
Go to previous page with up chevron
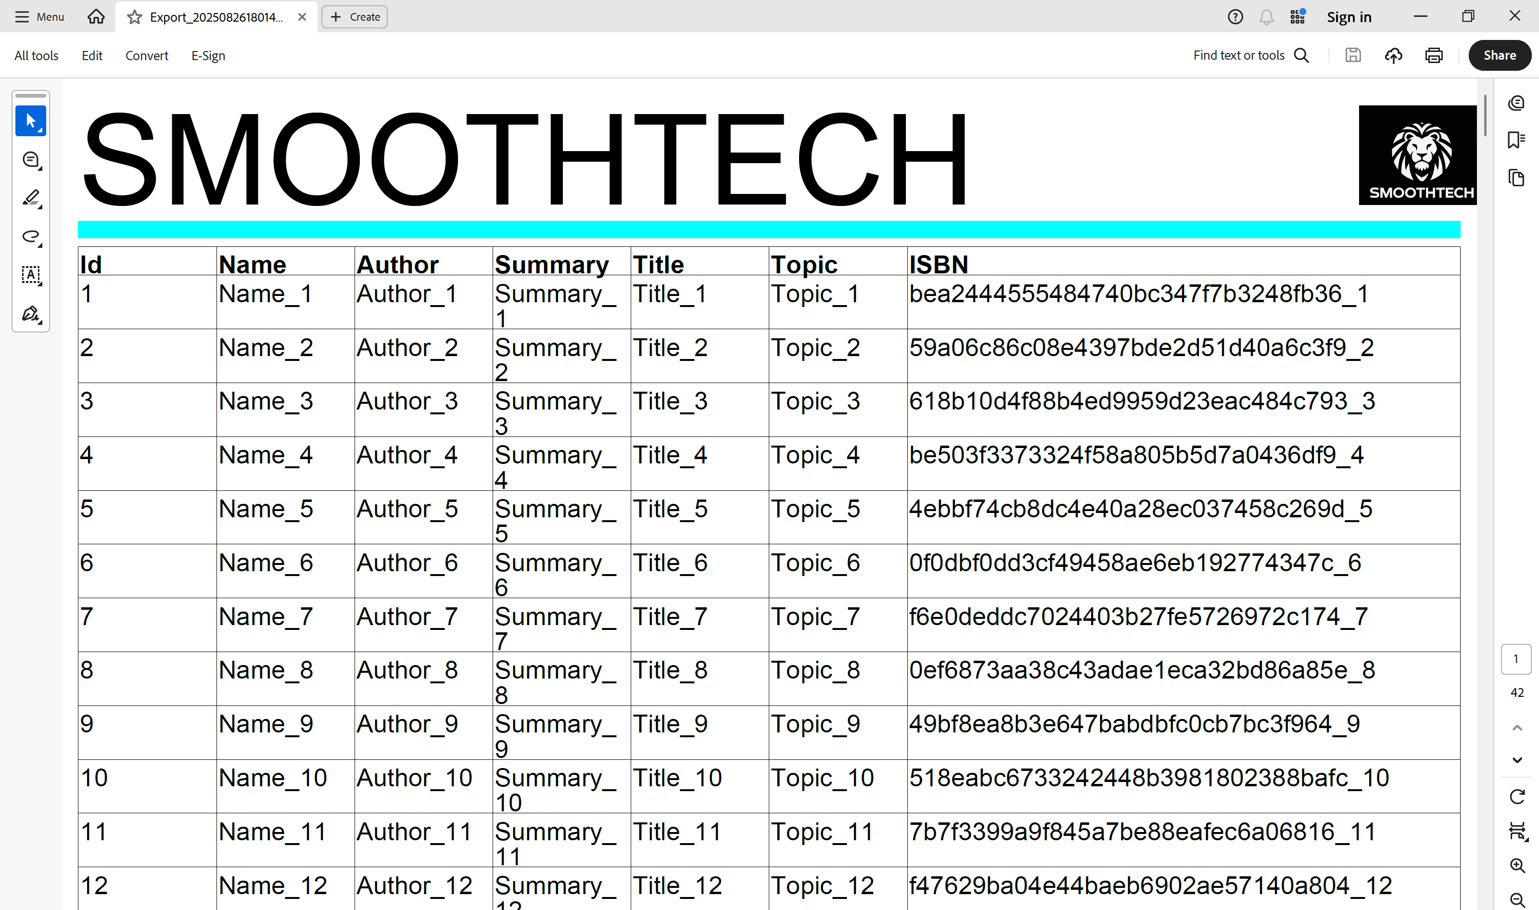pos(1517,728)
